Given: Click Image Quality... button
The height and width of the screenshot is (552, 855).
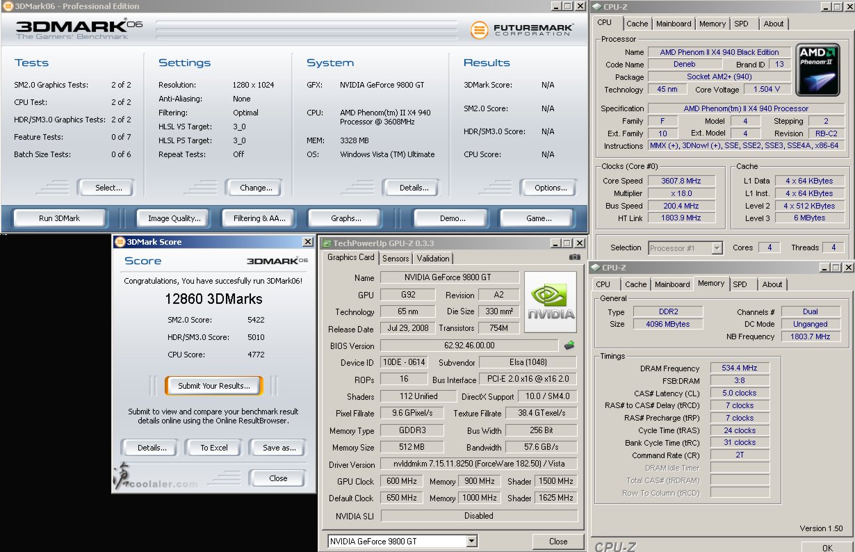Looking at the screenshot, I should pyautogui.click(x=174, y=218).
